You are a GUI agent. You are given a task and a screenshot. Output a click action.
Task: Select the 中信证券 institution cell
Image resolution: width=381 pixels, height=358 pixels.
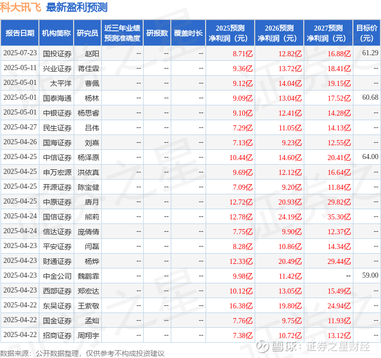[x=57, y=158]
